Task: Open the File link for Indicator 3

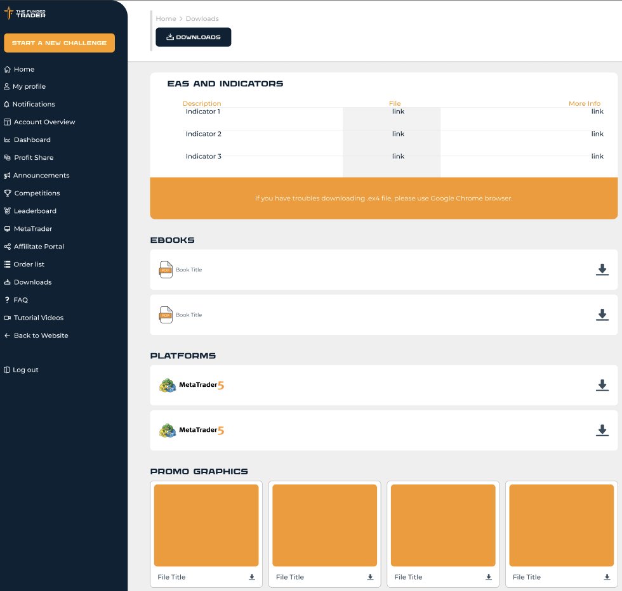Action: click(399, 156)
